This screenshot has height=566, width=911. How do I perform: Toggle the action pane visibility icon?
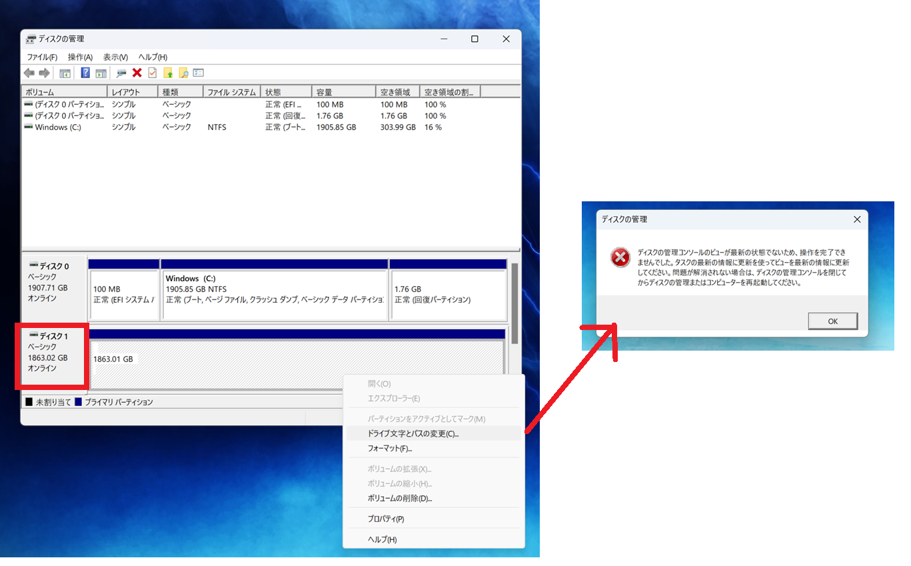tap(101, 72)
